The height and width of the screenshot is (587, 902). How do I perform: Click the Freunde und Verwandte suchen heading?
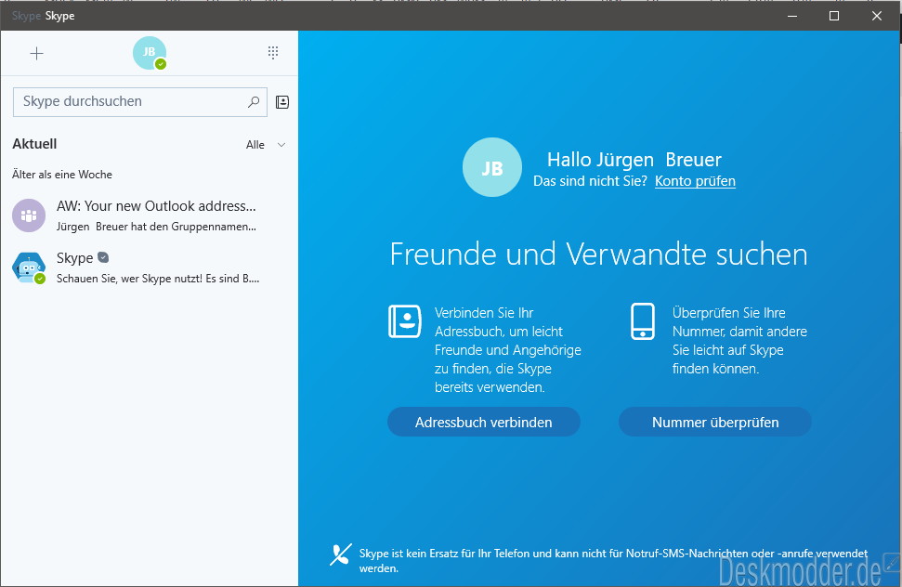click(599, 254)
